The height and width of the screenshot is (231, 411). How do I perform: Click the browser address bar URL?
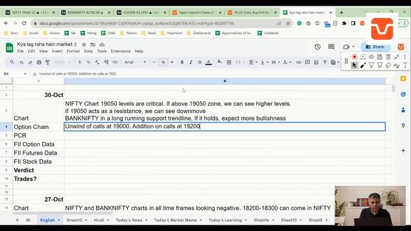click(137, 24)
